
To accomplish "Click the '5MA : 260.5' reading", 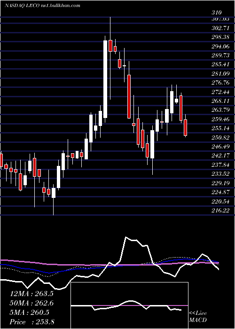I will coord(30,313).
